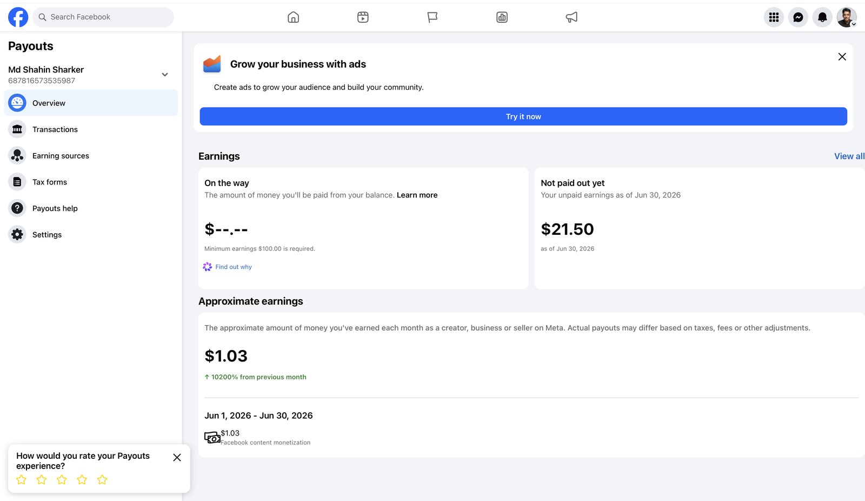Click the Jun 1, 2026 - Jun 30, 2026 range
This screenshot has height=501, width=865.
coord(258,416)
